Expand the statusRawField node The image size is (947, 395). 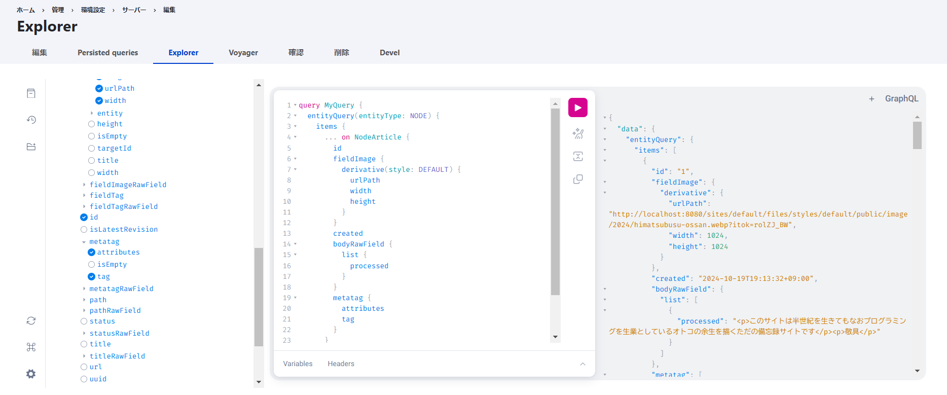coord(84,333)
